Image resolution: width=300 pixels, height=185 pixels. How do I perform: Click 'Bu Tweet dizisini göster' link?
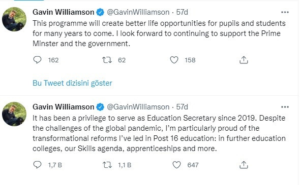coord(72,83)
